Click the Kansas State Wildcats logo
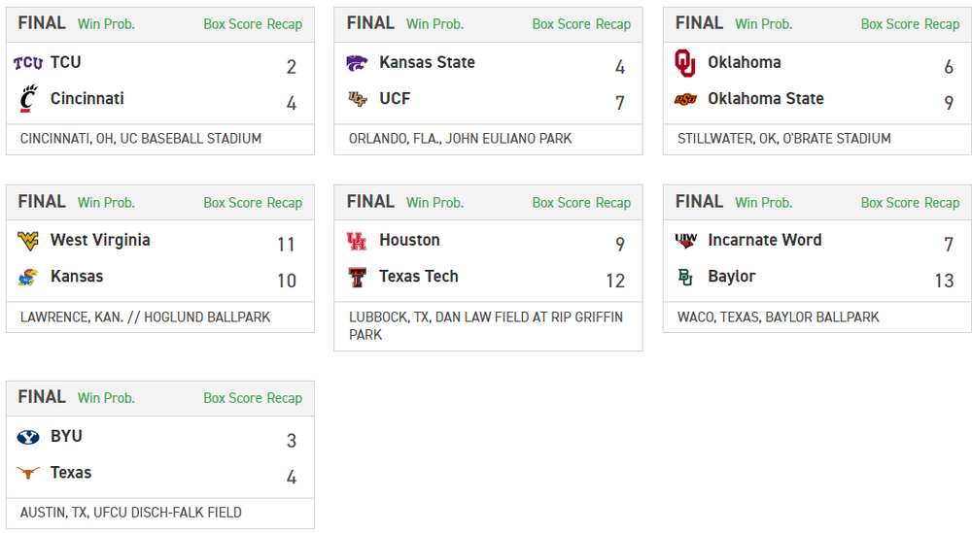Screen dimensions: 972x533 click(357, 63)
